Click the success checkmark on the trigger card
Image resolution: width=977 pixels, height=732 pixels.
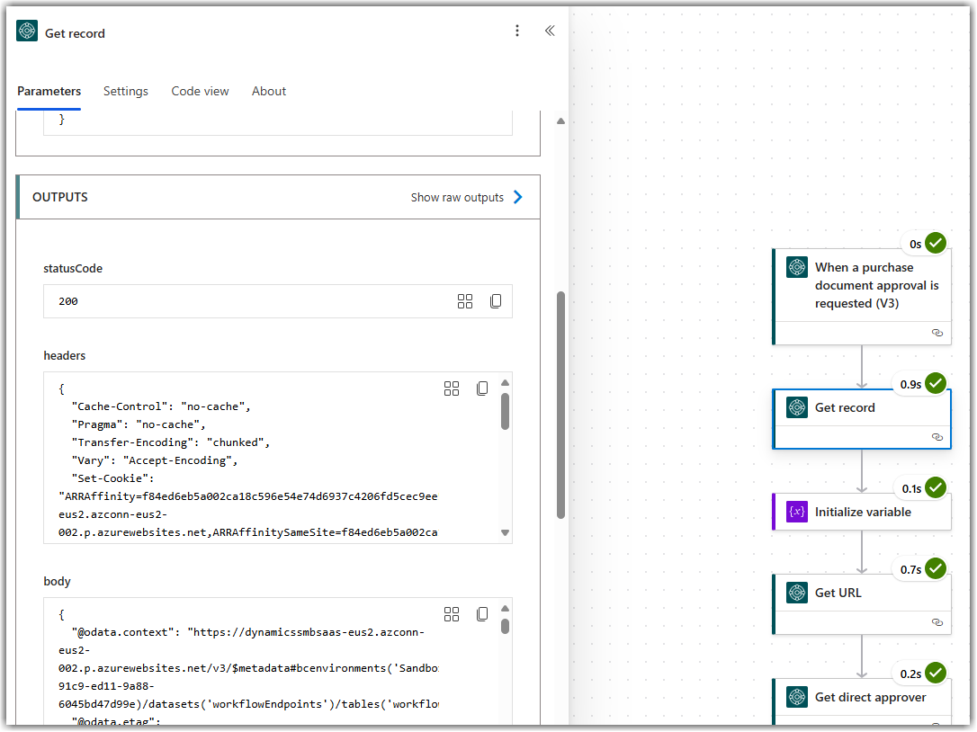pos(936,243)
